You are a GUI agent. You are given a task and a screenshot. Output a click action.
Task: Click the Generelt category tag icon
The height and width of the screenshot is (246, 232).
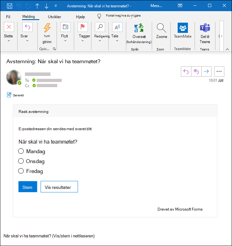[9, 95]
